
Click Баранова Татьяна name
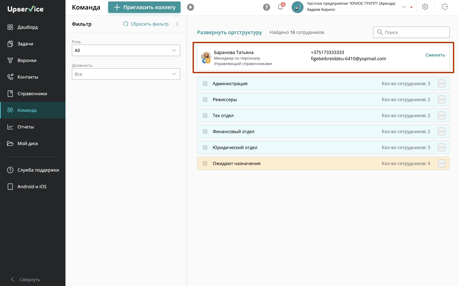pyautogui.click(x=234, y=52)
